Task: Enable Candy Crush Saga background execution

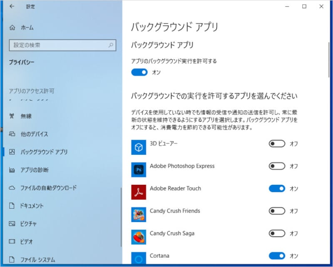Action: [277, 234]
